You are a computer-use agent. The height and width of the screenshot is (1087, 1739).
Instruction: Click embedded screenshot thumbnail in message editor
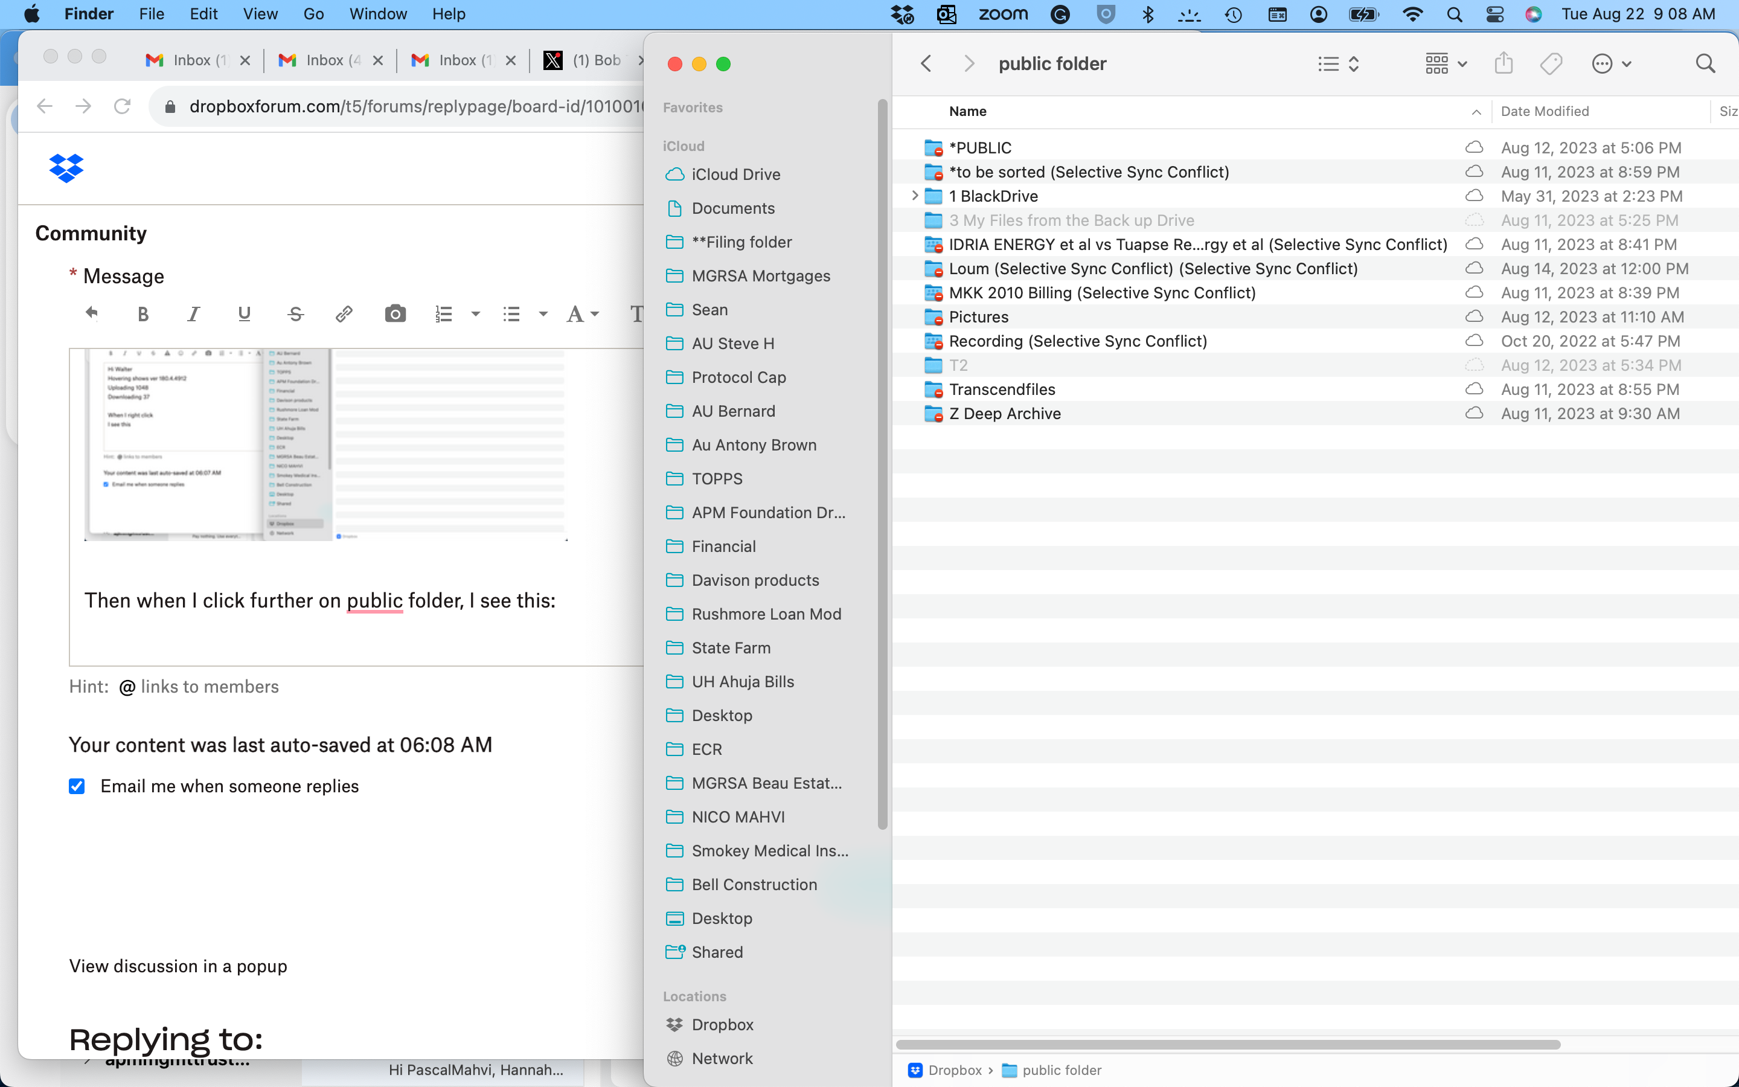pos(326,445)
